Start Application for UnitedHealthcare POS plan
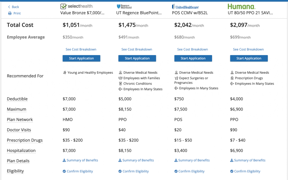This screenshot has height=180, width=288. click(x=193, y=58)
